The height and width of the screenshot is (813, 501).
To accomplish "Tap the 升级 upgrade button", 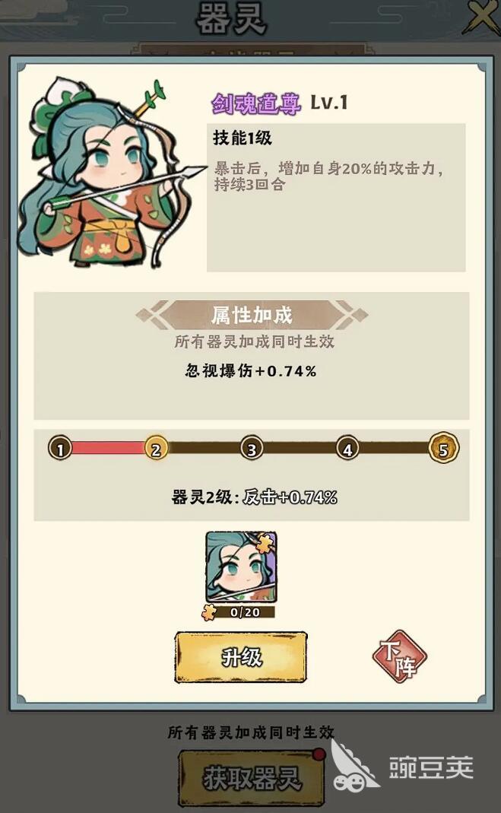I will coord(241,657).
